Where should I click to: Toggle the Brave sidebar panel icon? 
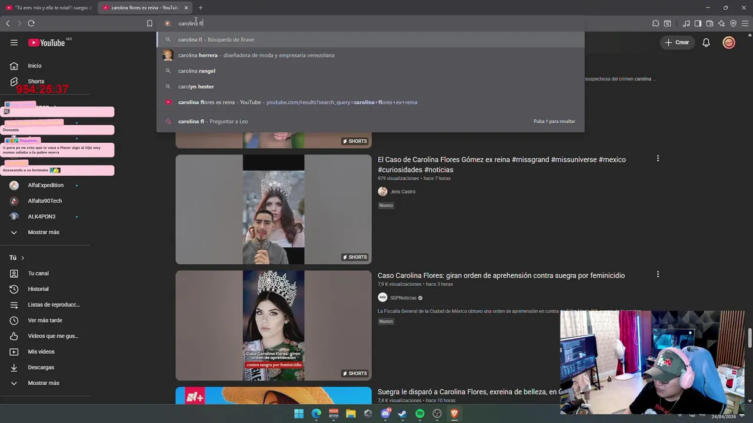[x=698, y=23]
